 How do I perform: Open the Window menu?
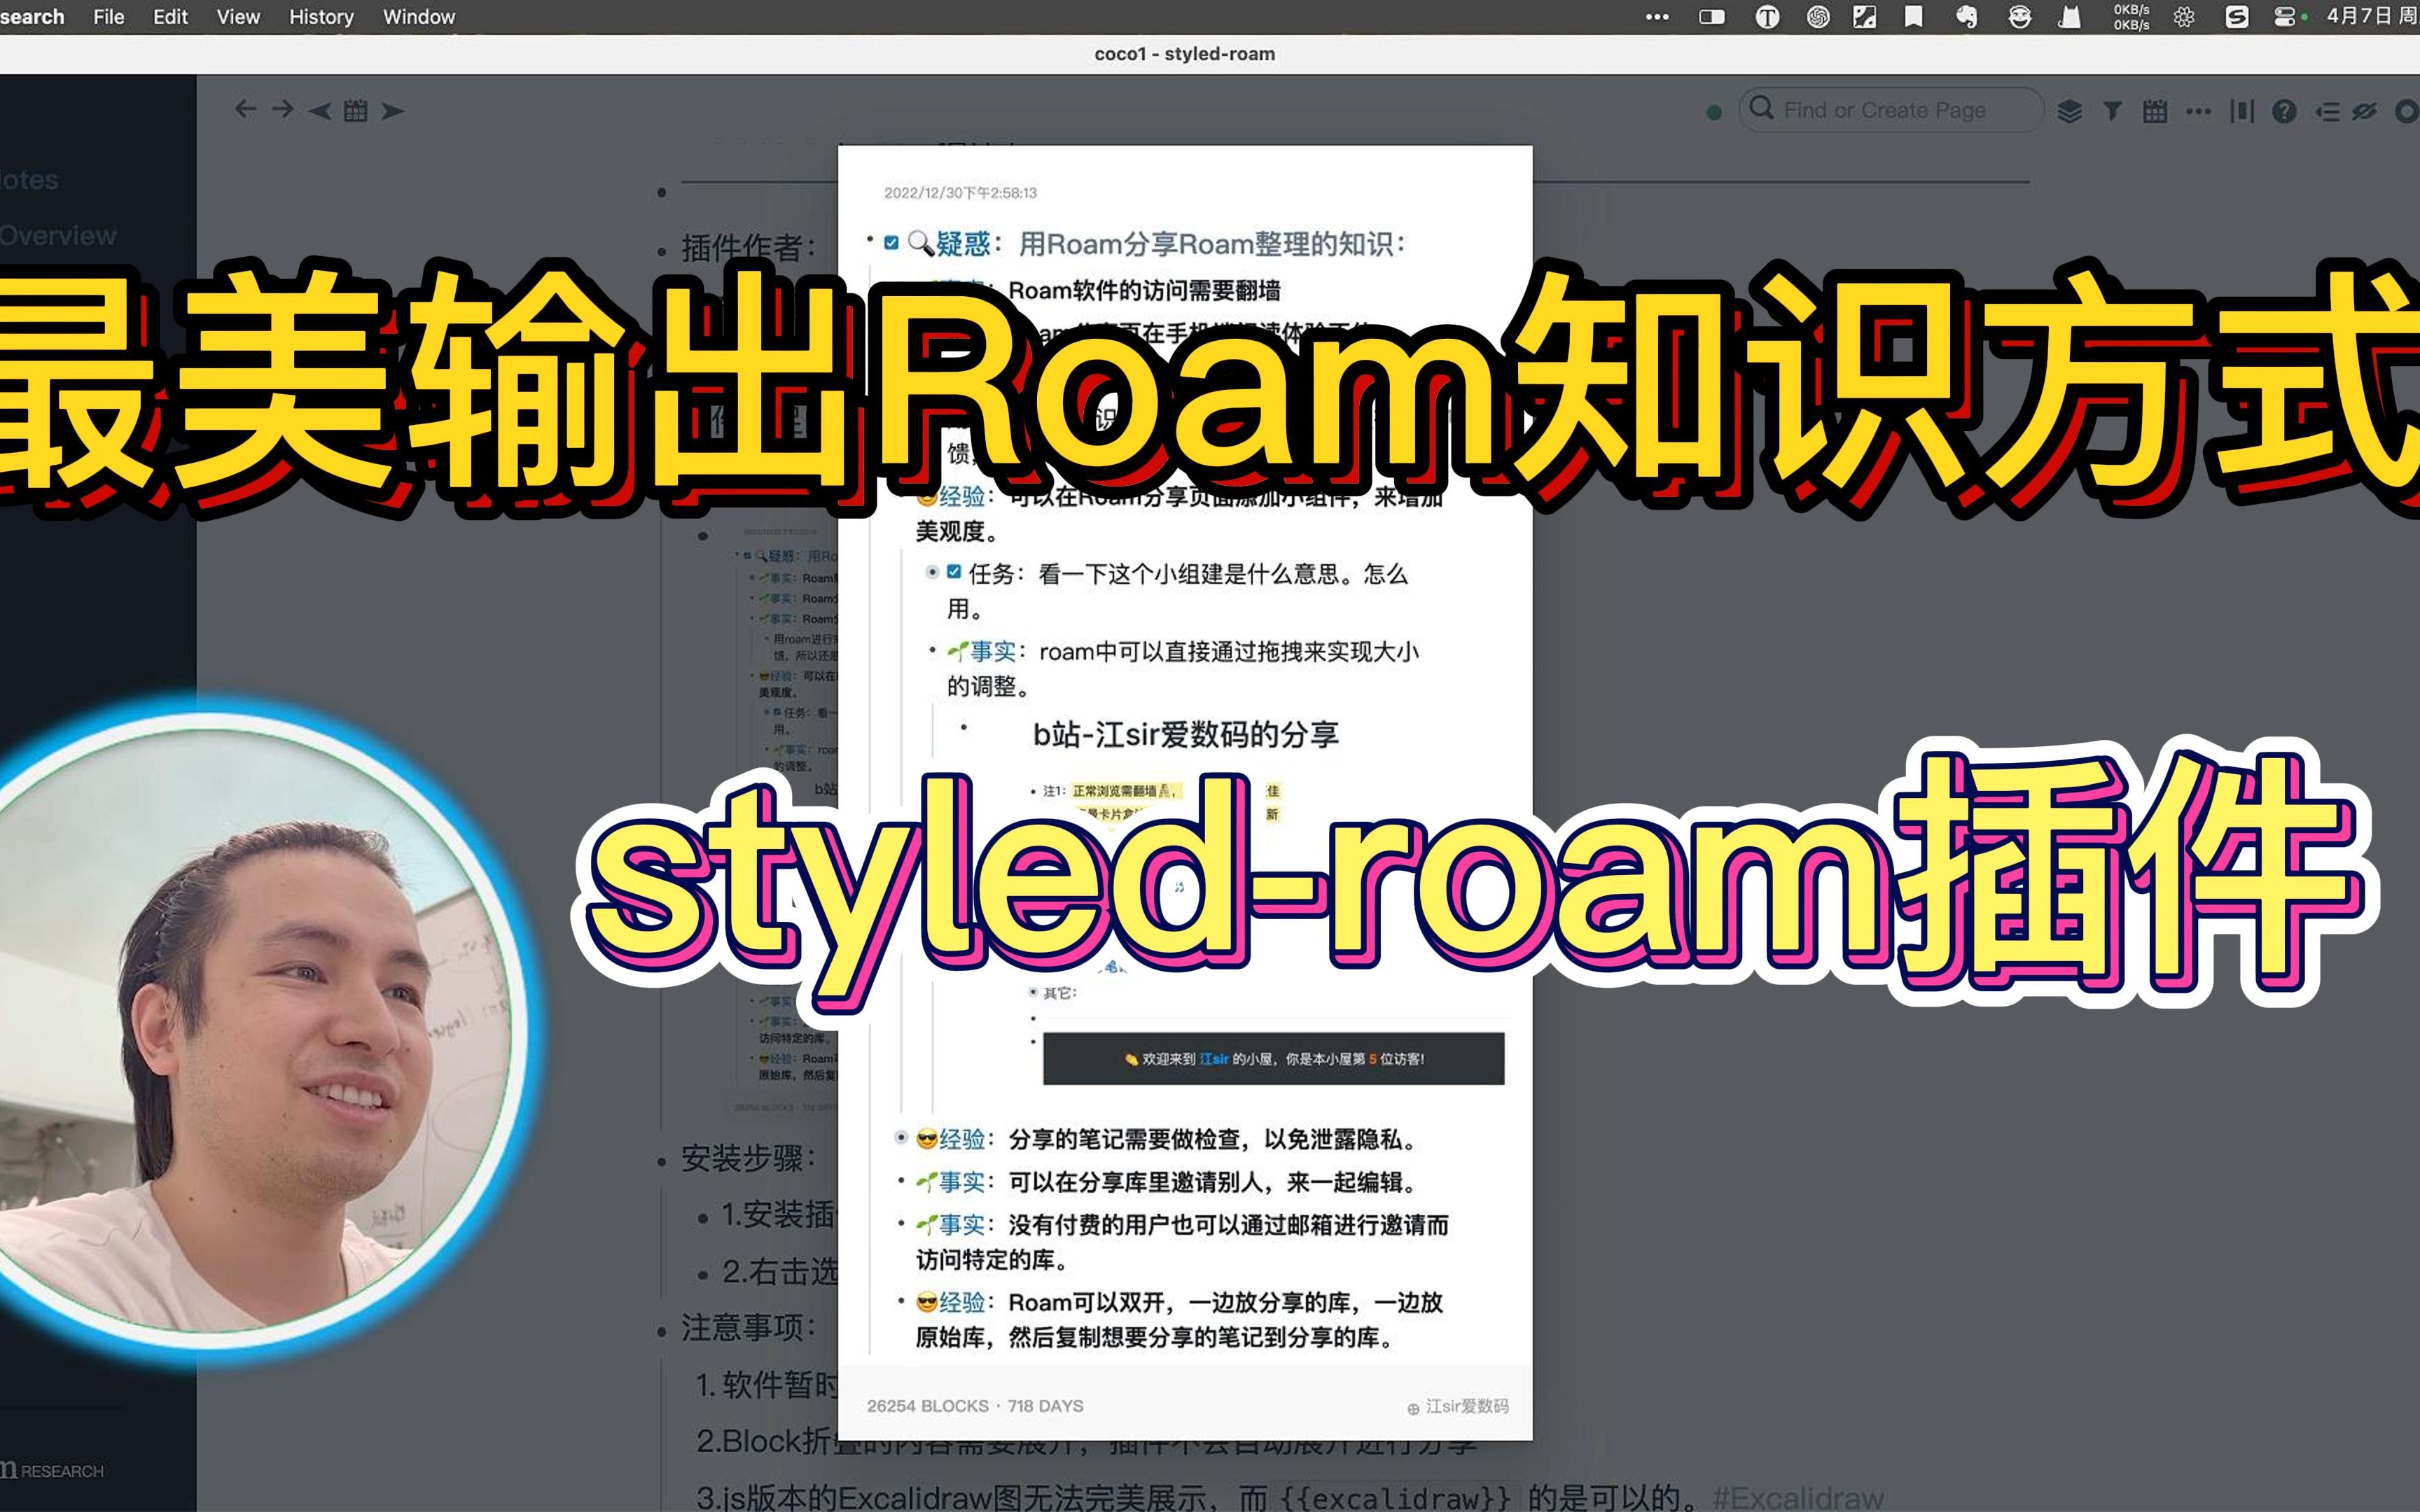coord(419,17)
